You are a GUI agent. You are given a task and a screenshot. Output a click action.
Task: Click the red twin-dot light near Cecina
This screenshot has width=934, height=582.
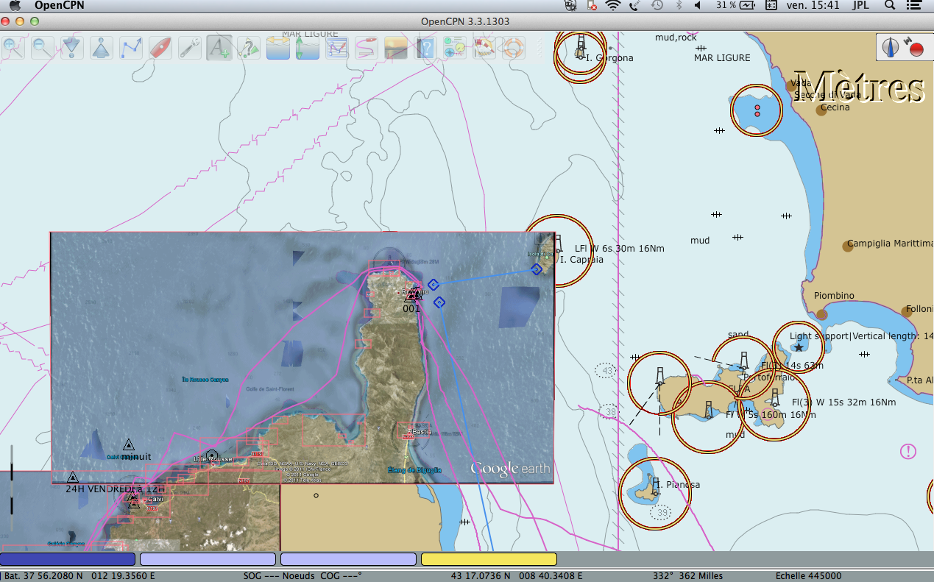757,110
